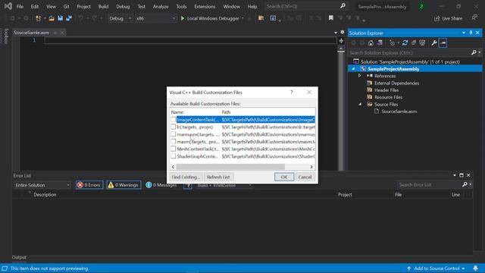Click Switch Views icon in Solution Explorer
The height and width of the screenshot is (273, 485).
pos(380,43)
